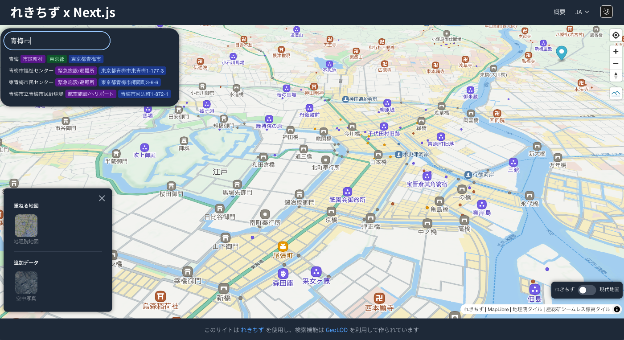624x340 pixels.
Task: Click the 霊岸島 purple icon
Action: pos(482,205)
